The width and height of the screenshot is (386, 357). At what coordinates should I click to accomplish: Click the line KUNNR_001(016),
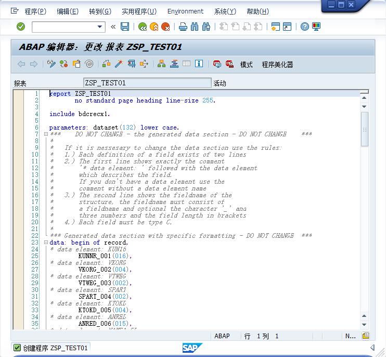(105, 256)
